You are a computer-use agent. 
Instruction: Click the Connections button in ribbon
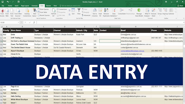click(x=62, y=9)
